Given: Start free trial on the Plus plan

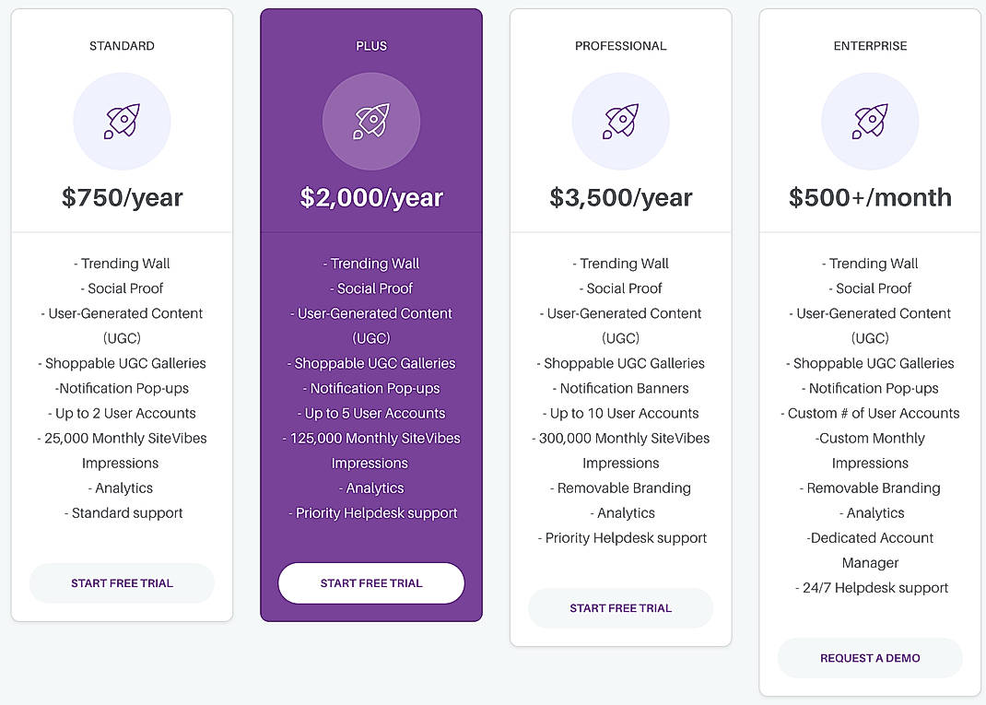Looking at the screenshot, I should pos(371,582).
